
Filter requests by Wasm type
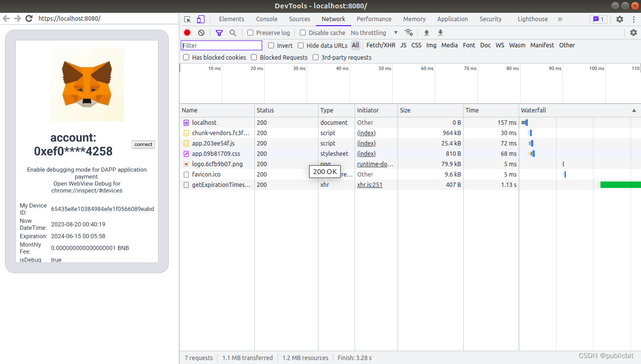517,45
